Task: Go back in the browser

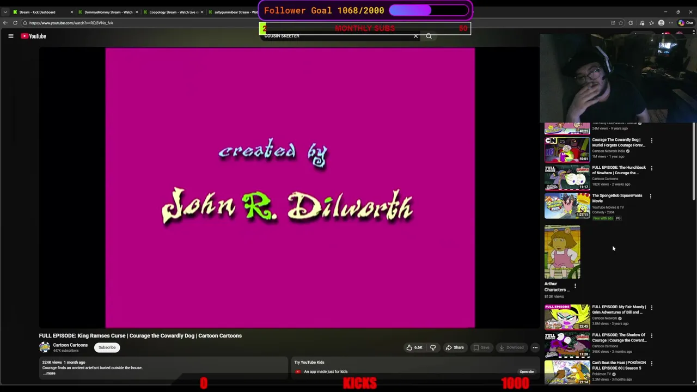Action: [x=5, y=23]
